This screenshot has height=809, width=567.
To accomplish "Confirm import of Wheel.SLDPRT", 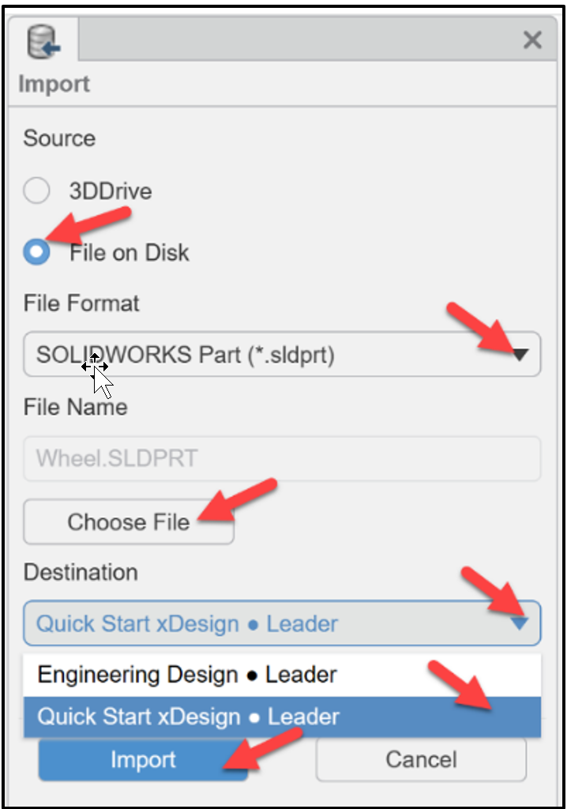I will pos(143,758).
